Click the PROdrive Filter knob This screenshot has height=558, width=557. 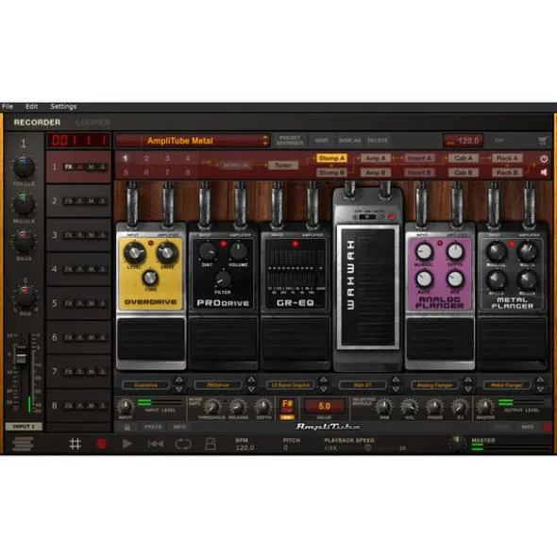click(x=223, y=279)
